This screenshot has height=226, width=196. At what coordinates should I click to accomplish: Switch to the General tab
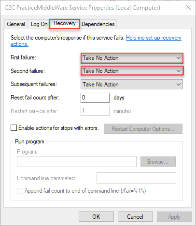(16, 24)
